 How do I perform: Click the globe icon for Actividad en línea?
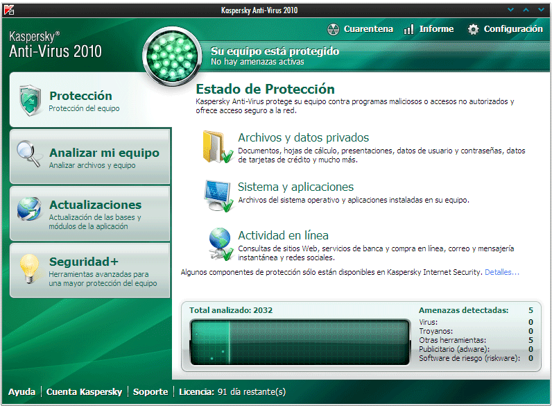point(219,243)
